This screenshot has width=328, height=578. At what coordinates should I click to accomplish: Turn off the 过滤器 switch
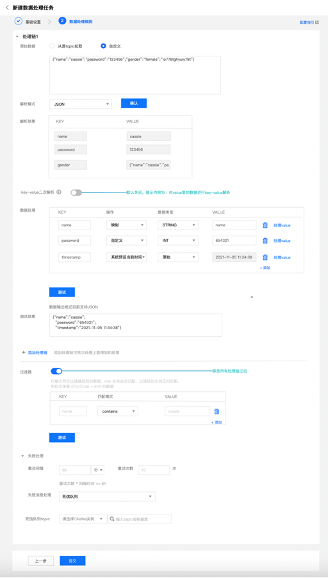coord(56,371)
